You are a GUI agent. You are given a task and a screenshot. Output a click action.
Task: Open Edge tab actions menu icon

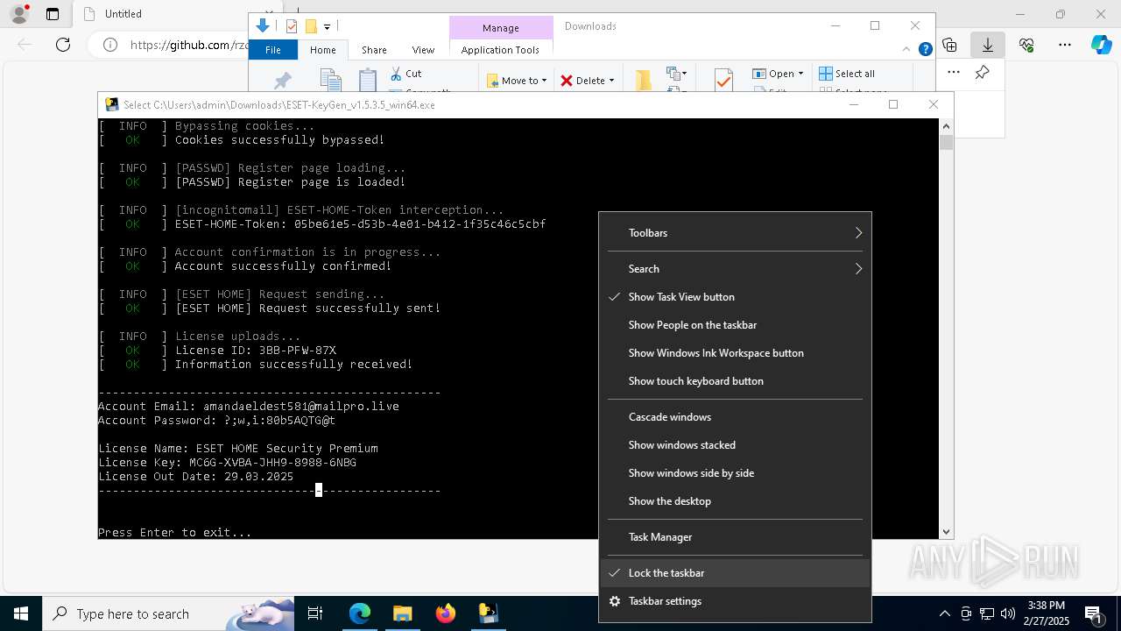[53, 14]
